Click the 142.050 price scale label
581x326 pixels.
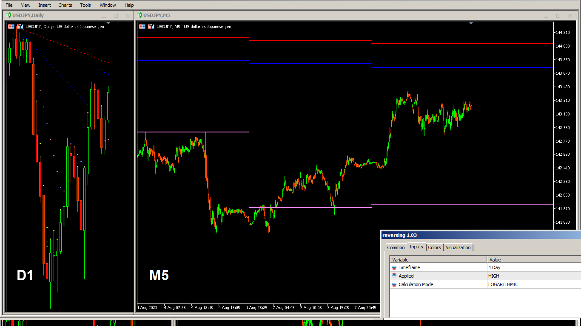pos(563,195)
